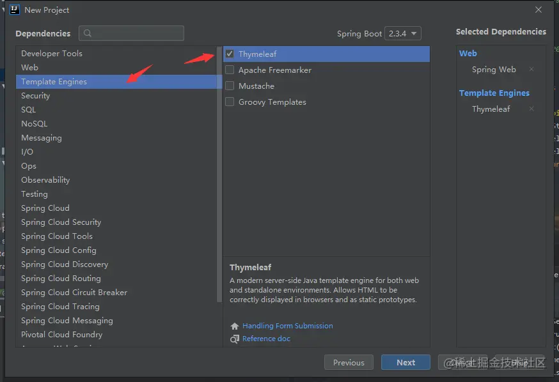Screen dimensions: 559x382
Task: Select the Testing category
Action: click(116, 194)
